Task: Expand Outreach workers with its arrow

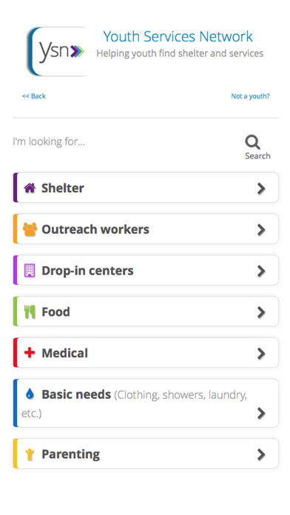Action: pyautogui.click(x=261, y=229)
